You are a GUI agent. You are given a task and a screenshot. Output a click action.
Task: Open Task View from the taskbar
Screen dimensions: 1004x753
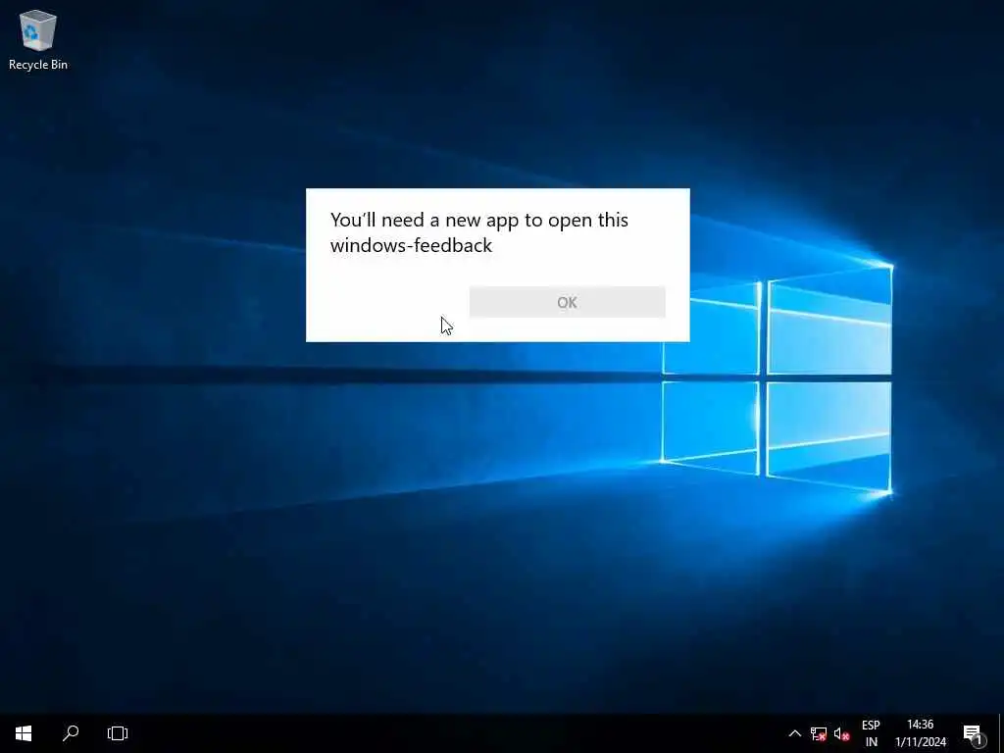(118, 733)
